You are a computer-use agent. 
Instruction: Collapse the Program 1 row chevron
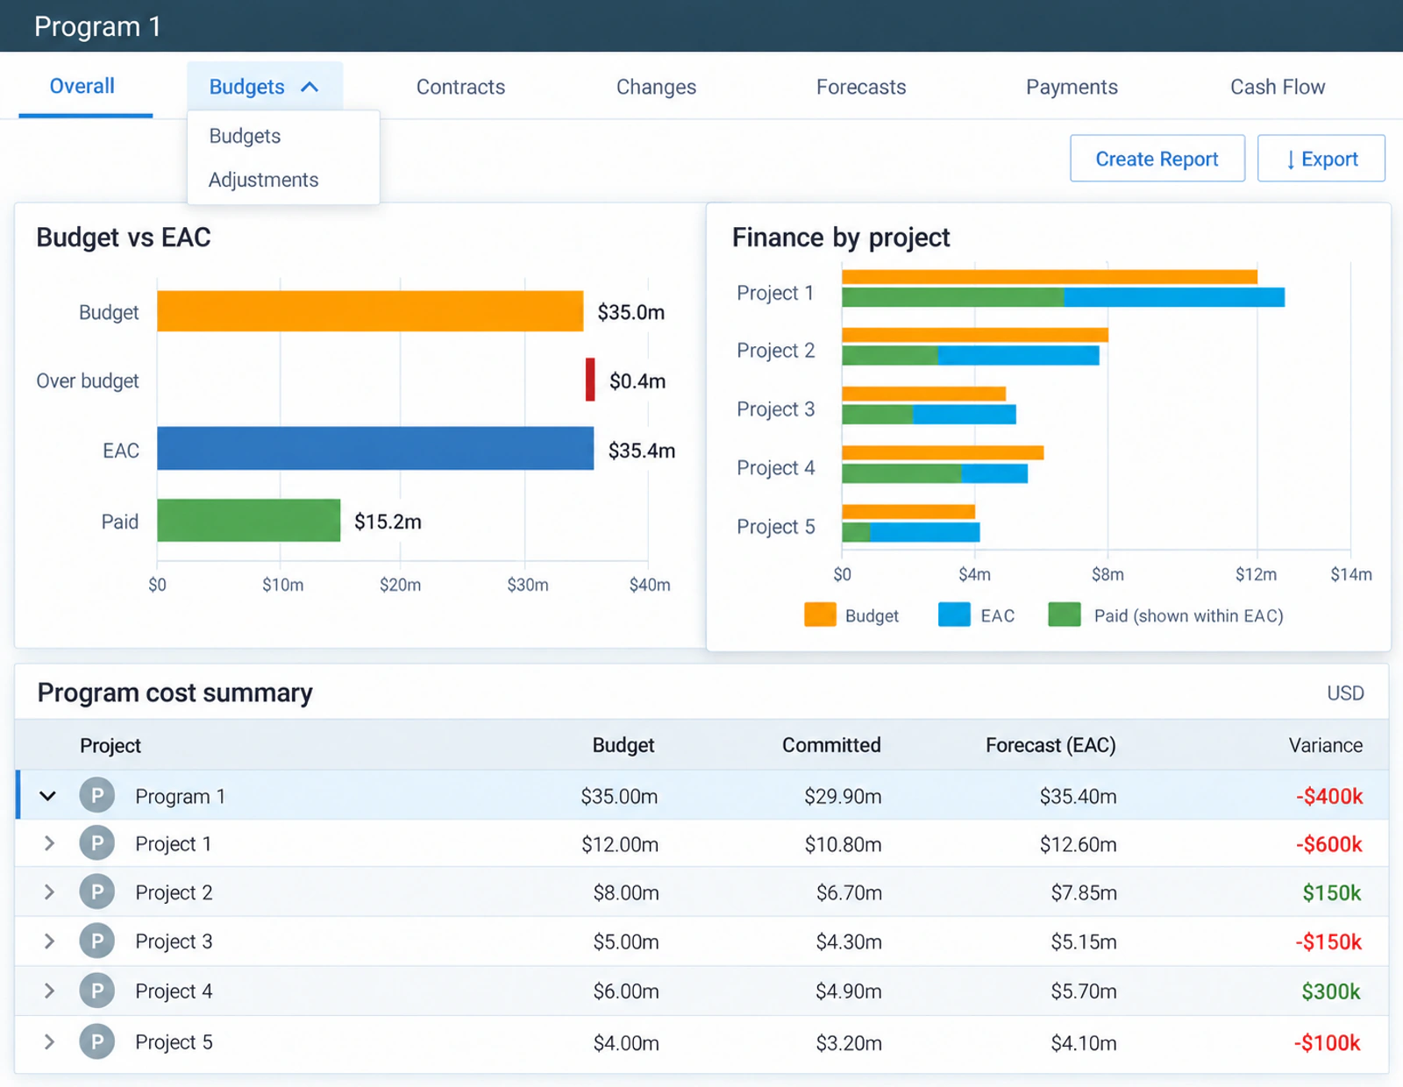pyautogui.click(x=48, y=796)
